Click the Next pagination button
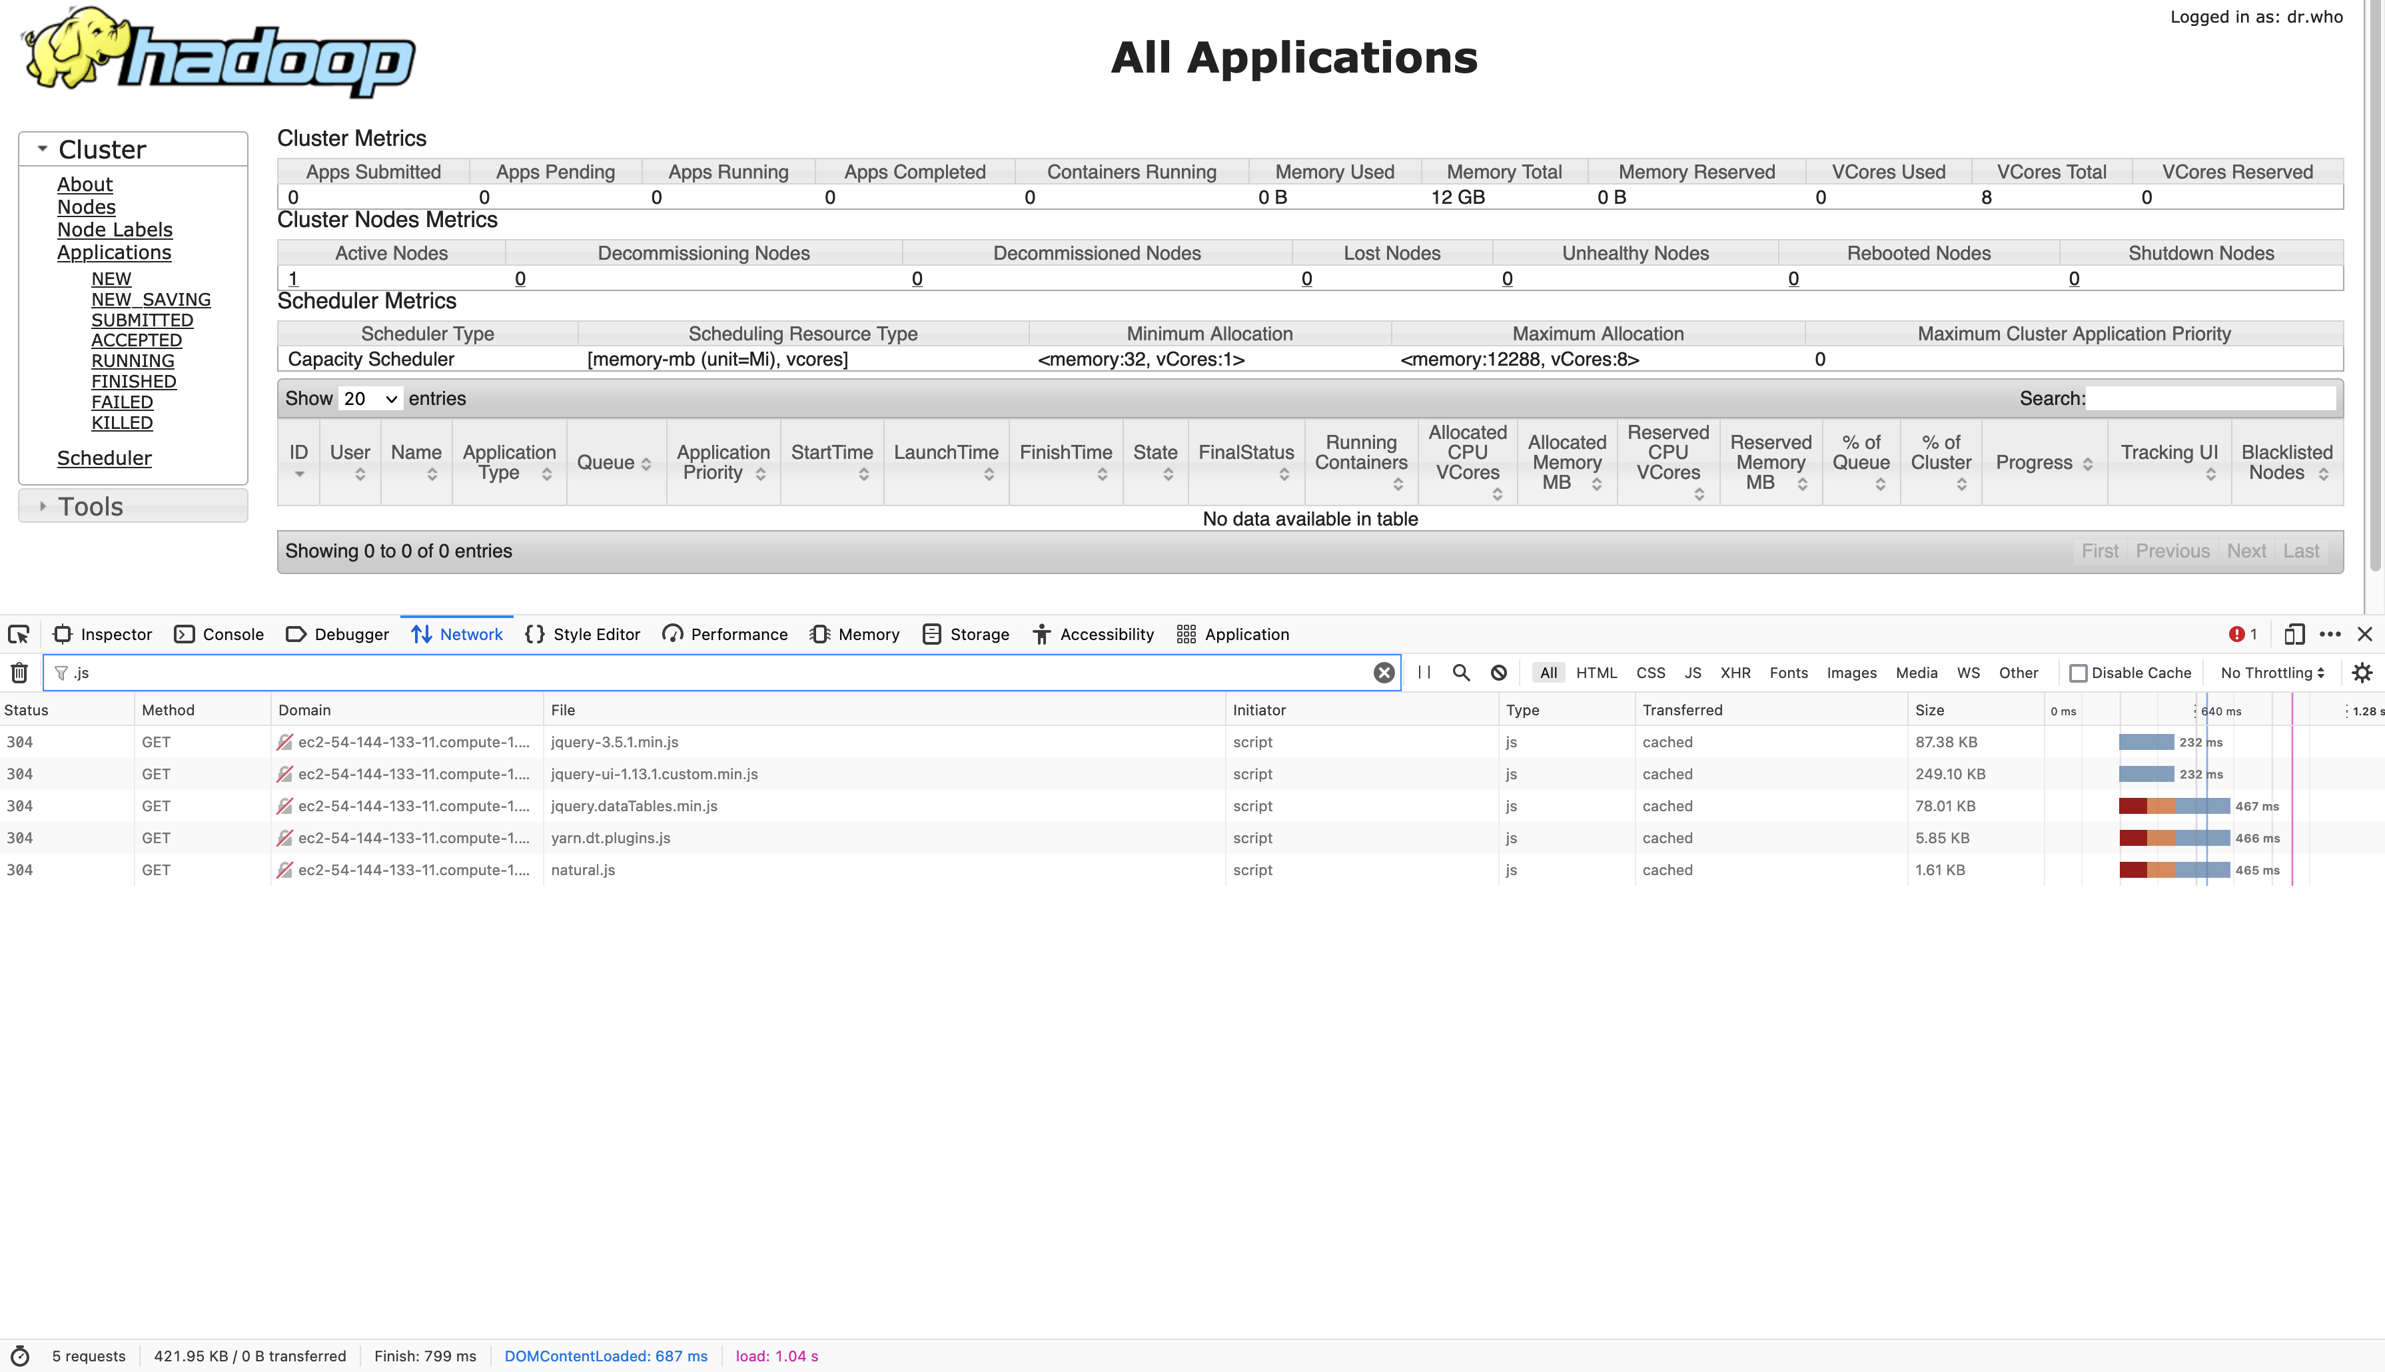The width and height of the screenshot is (2385, 1372). coord(2246,550)
